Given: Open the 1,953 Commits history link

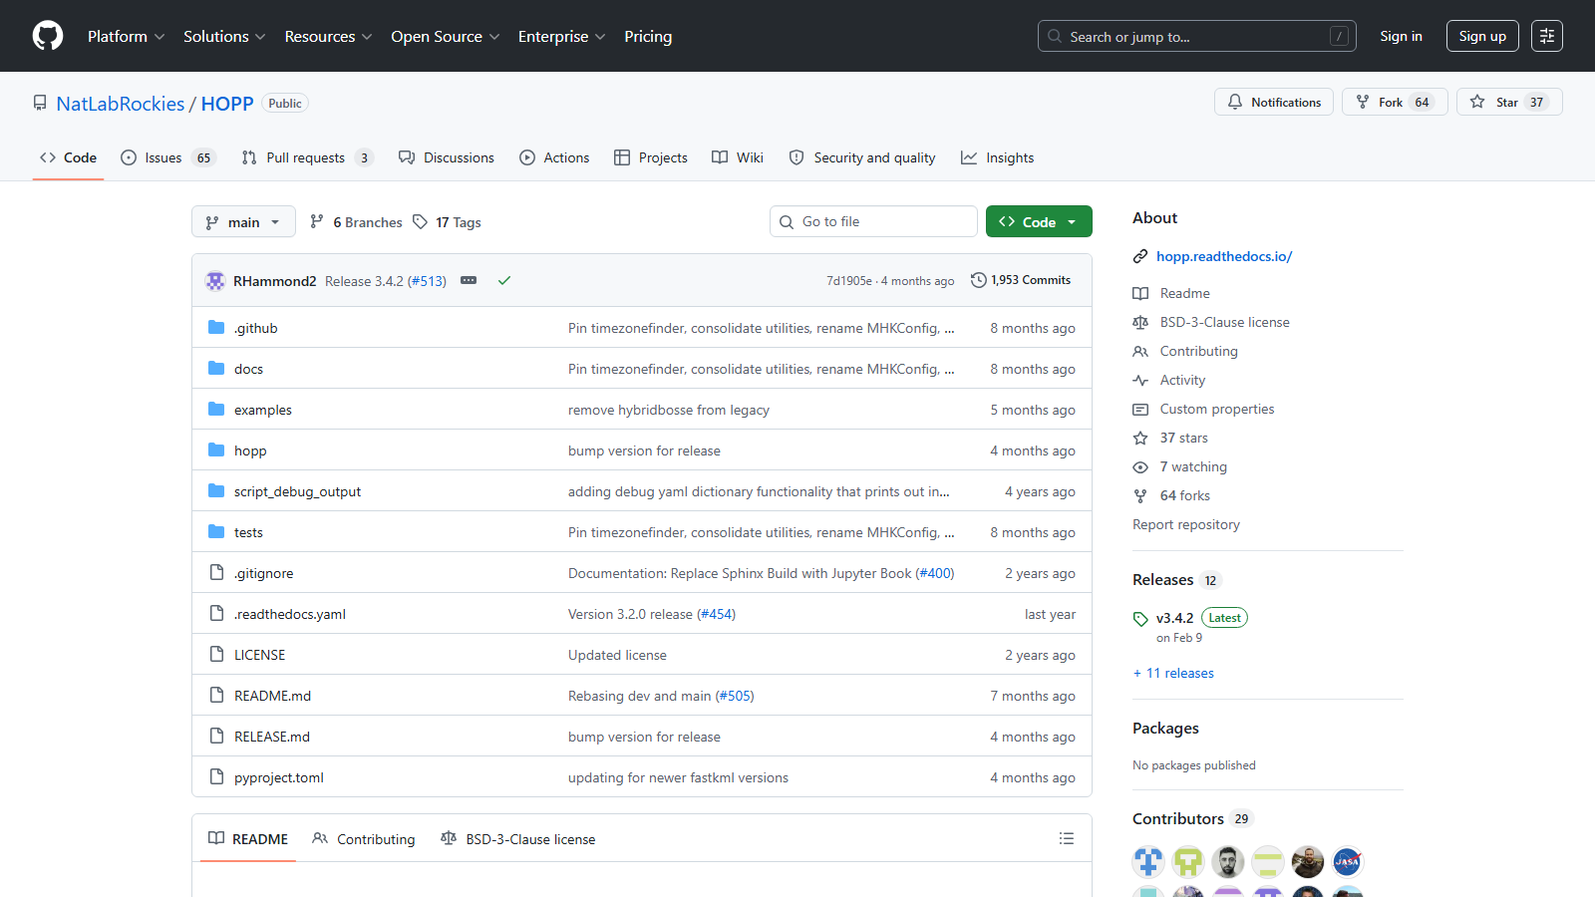Looking at the screenshot, I should pos(1021,280).
